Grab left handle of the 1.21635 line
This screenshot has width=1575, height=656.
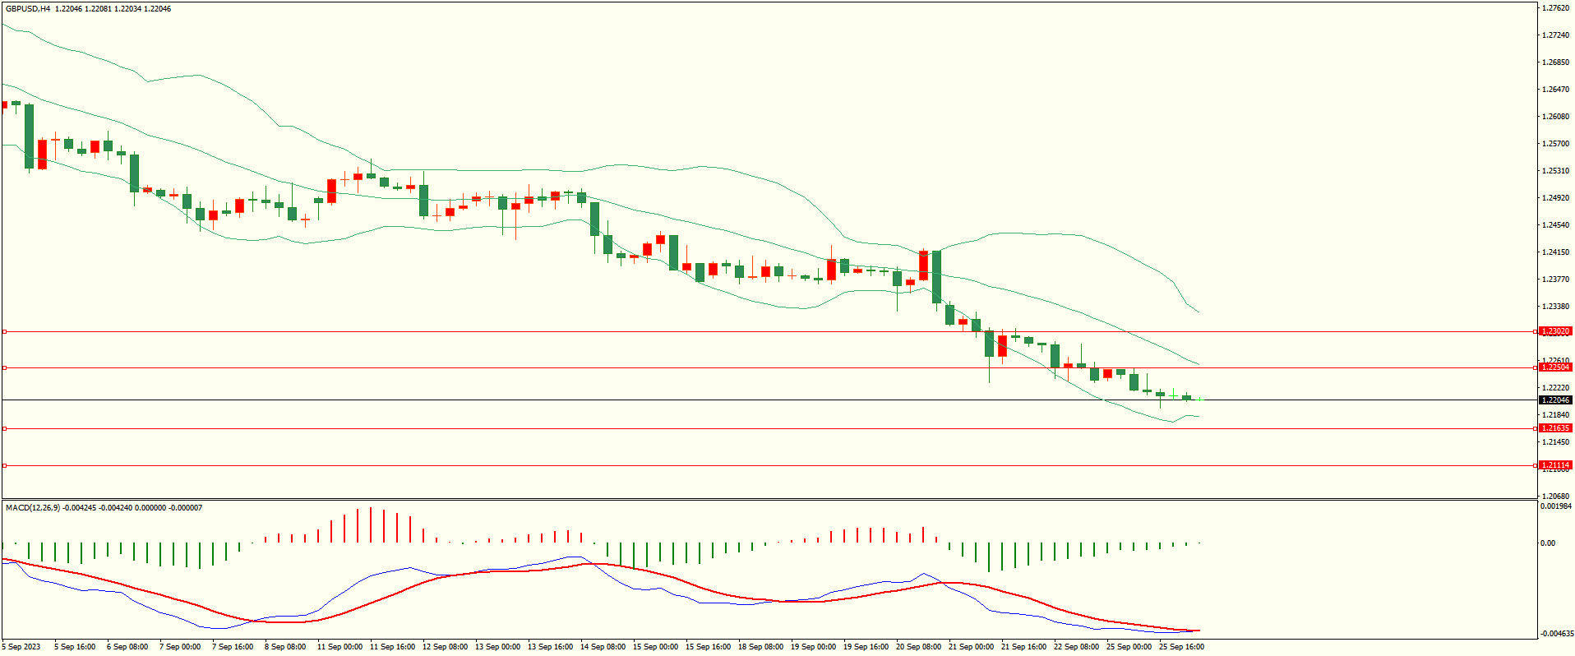4,428
